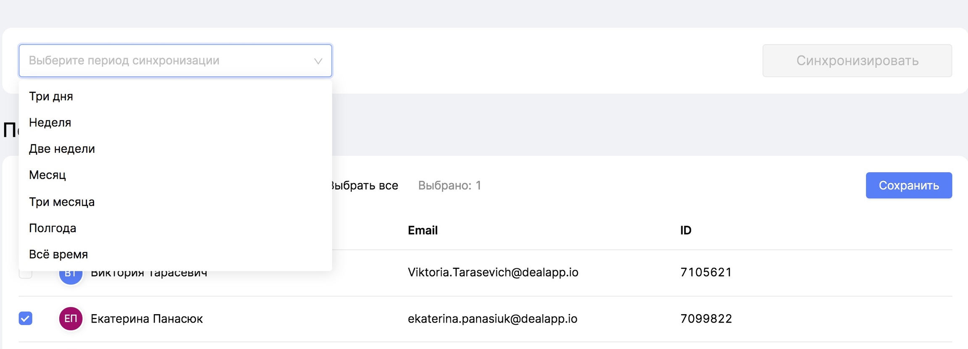Select the 'Полгода' option
Screen dimensions: 968x349
point(53,228)
